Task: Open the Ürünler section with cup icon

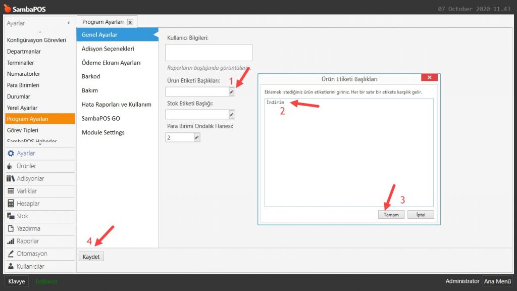Action: click(26, 166)
